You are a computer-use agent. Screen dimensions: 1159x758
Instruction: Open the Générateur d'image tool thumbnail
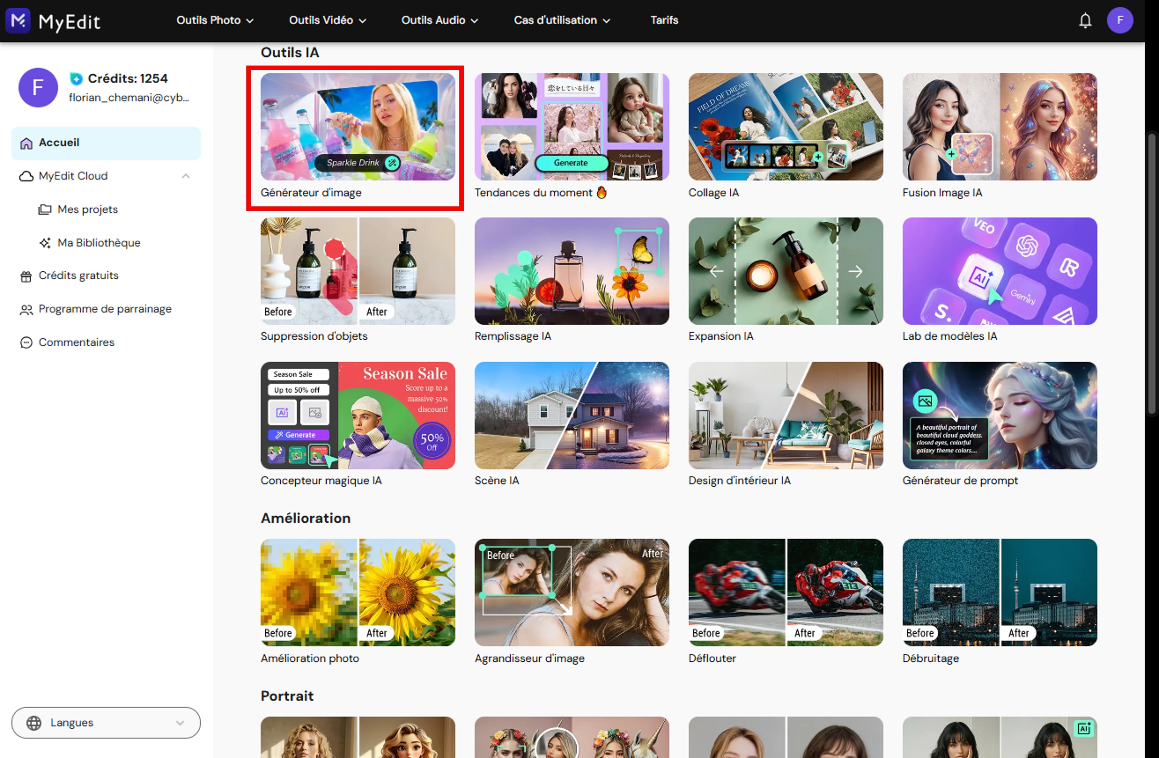pyautogui.click(x=358, y=127)
